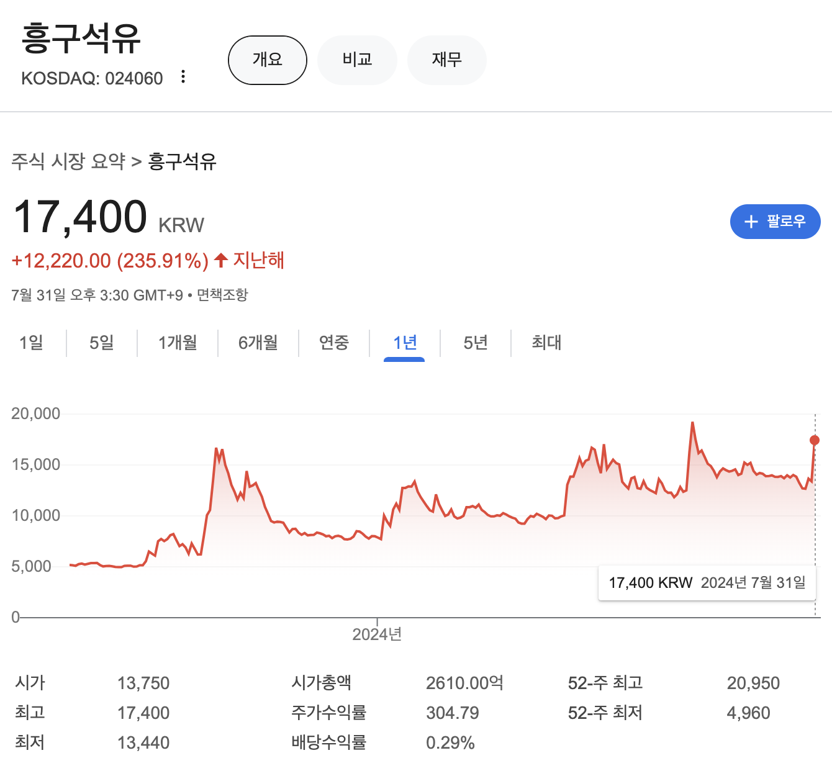Click the +12,220.00 (235.91%) change text
The height and width of the screenshot is (776, 832).
coord(111,261)
